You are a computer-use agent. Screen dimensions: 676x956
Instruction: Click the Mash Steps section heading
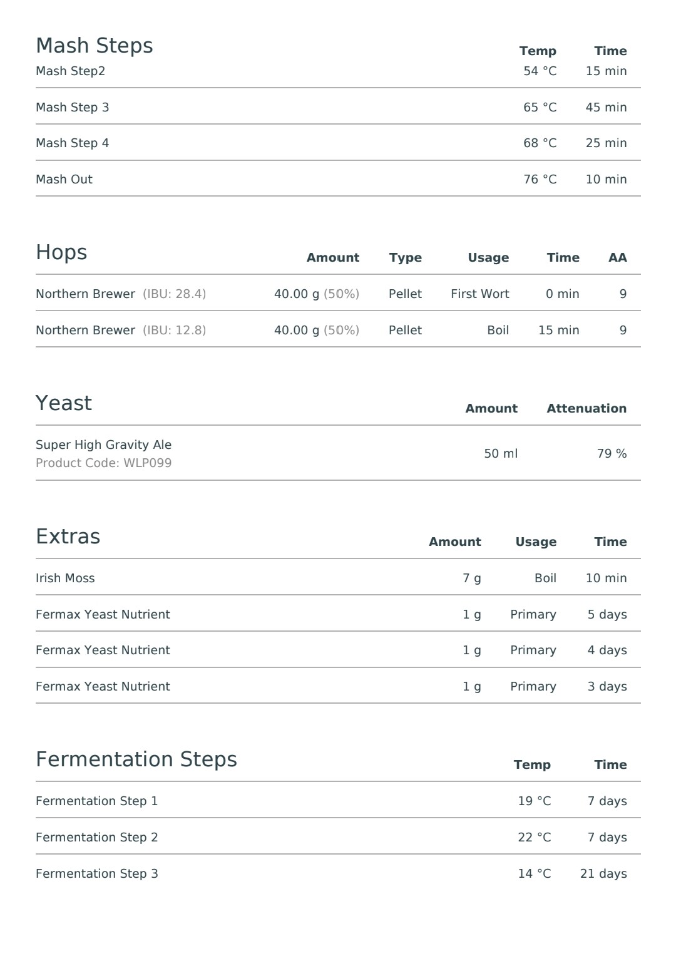95,46
